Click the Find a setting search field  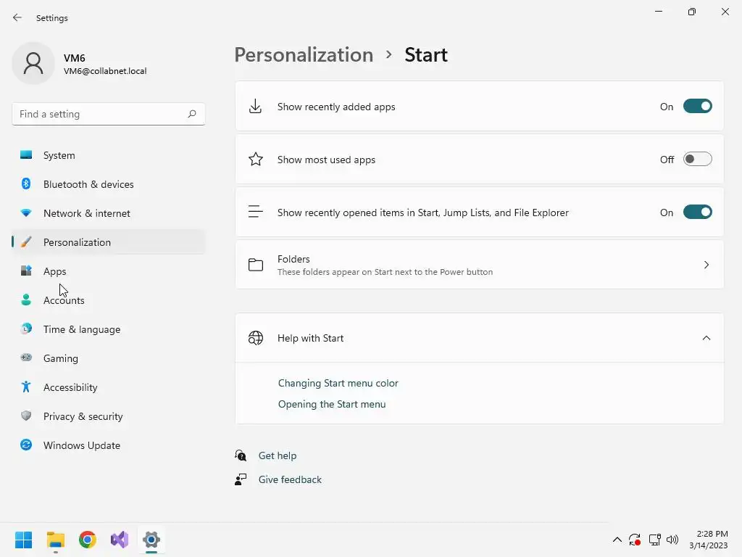tap(109, 114)
